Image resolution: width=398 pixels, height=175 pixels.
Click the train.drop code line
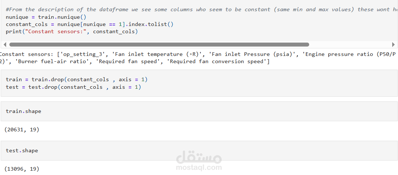coord(77,79)
